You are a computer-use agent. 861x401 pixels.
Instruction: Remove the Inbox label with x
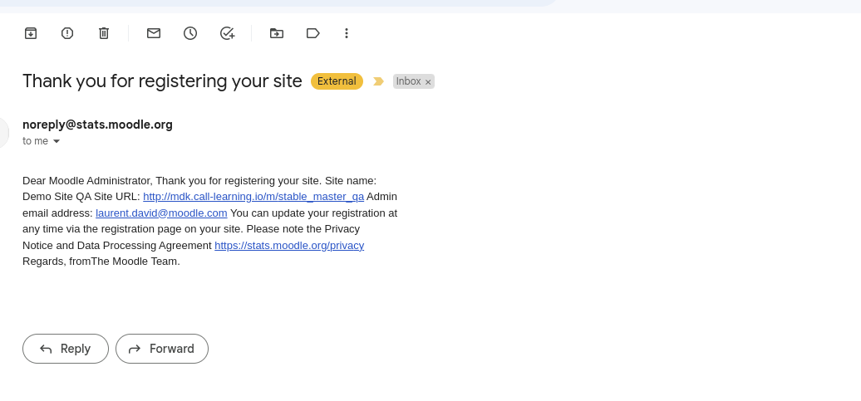click(x=428, y=81)
